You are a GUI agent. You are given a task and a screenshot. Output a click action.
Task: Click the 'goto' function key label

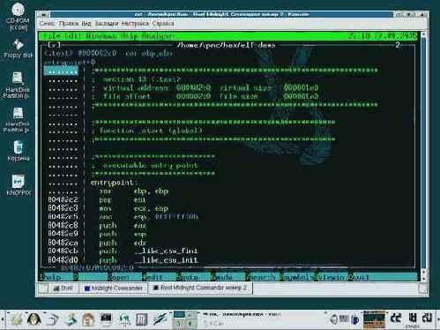[x=188, y=277]
